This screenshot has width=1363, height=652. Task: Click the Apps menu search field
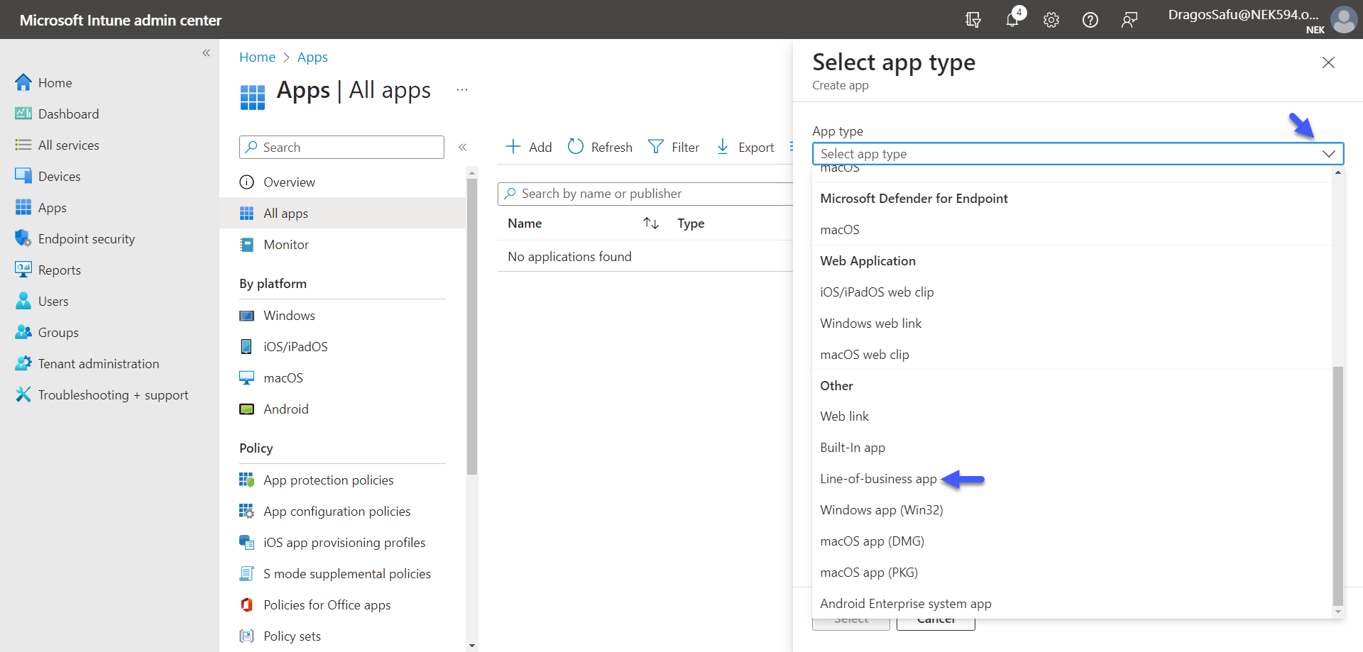pyautogui.click(x=341, y=147)
